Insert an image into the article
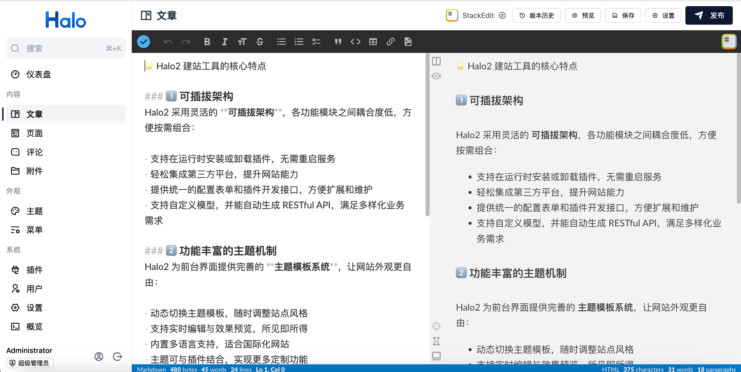Screen dimensions: 741x372 pyautogui.click(x=408, y=42)
